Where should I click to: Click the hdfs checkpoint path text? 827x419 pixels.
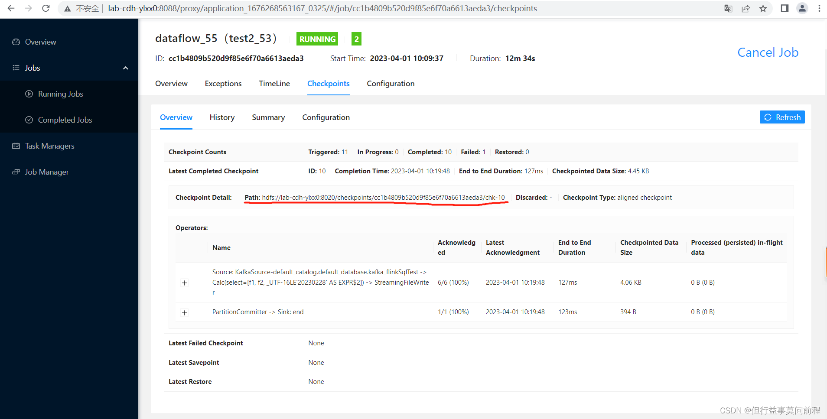384,198
